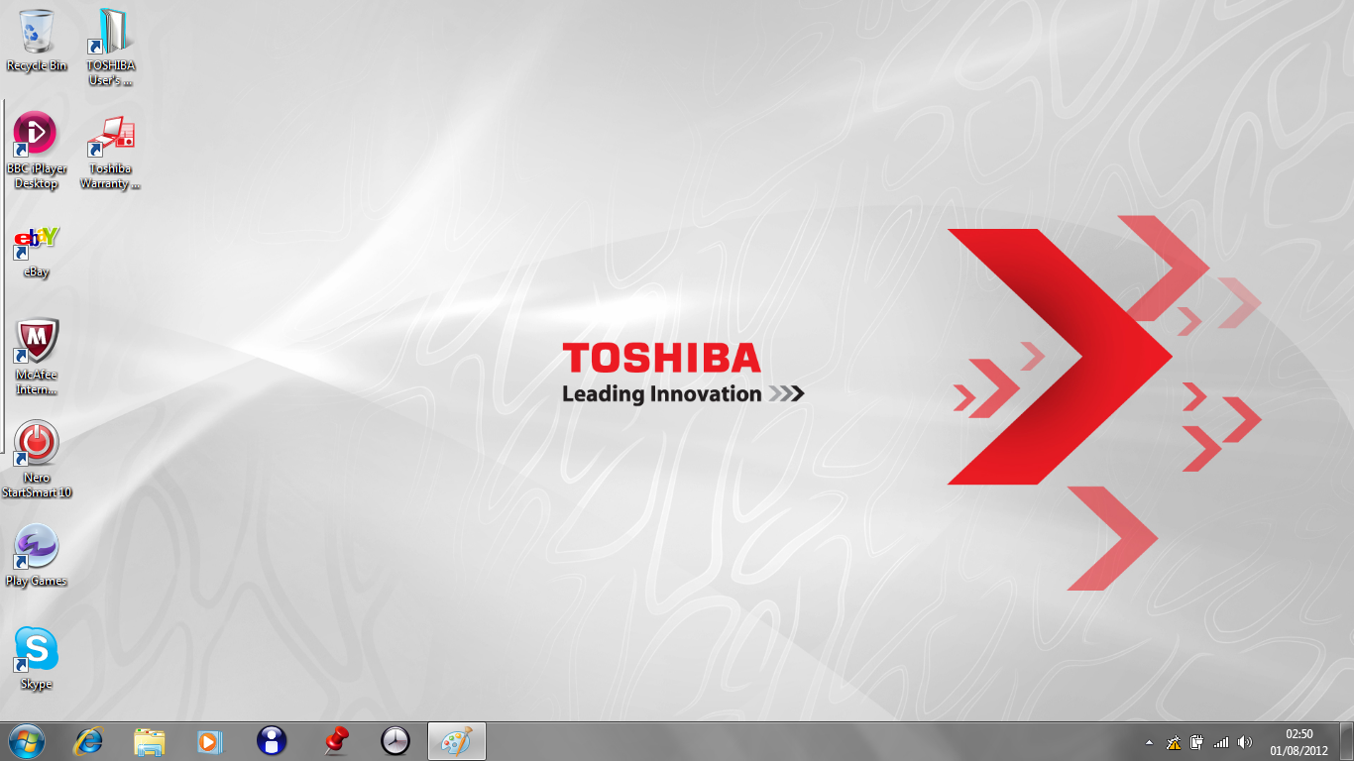Click the red pushpin taskbar icon
This screenshot has width=1354, height=761.
pos(336,741)
